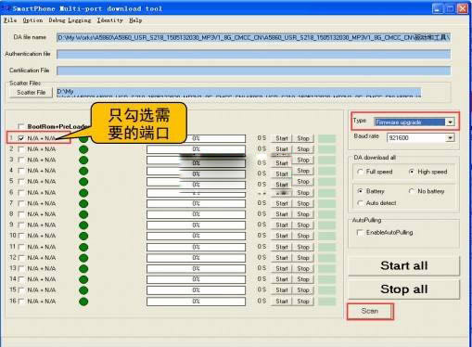Turn on EnableAutoPulling checkbox
This screenshot has width=472, height=347.
click(x=360, y=233)
